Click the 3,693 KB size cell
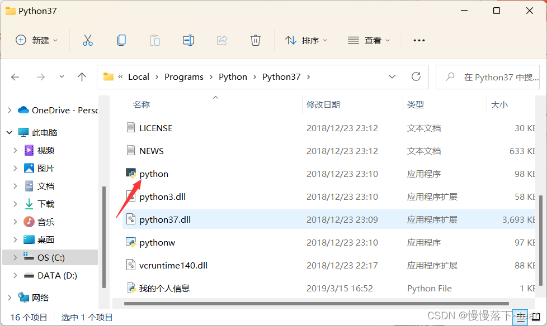547x326 pixels. point(518,219)
